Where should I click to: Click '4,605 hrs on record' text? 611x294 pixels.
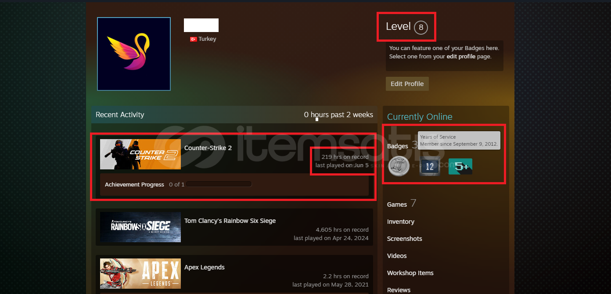342,229
